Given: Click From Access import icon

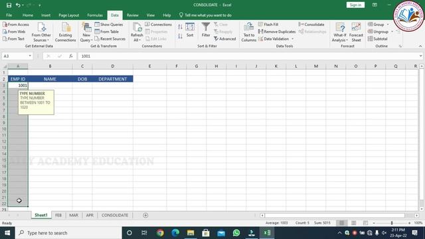Looking at the screenshot, I should 16,25.
